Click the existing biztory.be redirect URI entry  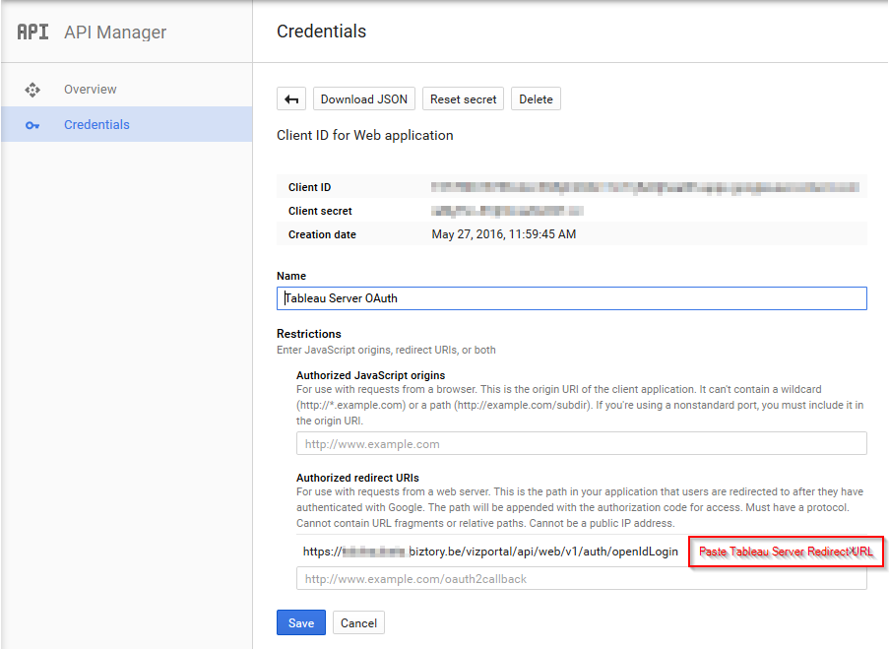tap(490, 552)
